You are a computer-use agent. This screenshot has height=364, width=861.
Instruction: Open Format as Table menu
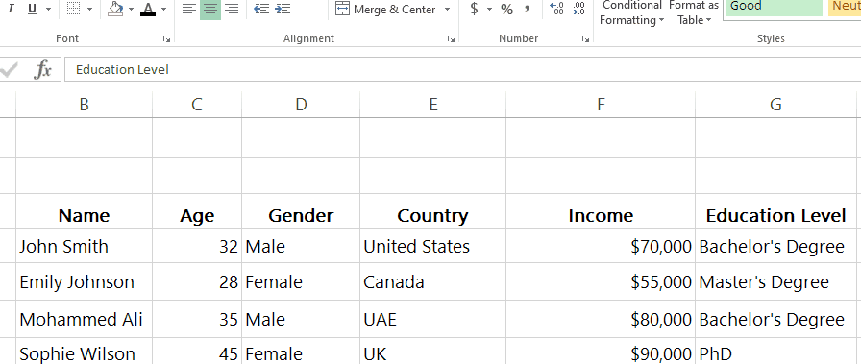click(694, 12)
